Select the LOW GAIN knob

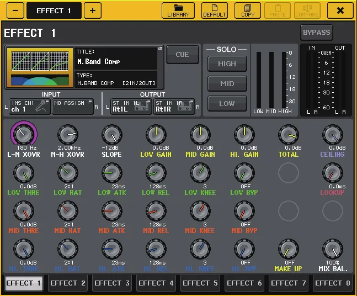[x=156, y=134]
